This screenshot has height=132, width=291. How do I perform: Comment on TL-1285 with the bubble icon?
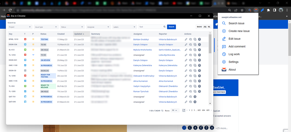[x=190, y=91]
